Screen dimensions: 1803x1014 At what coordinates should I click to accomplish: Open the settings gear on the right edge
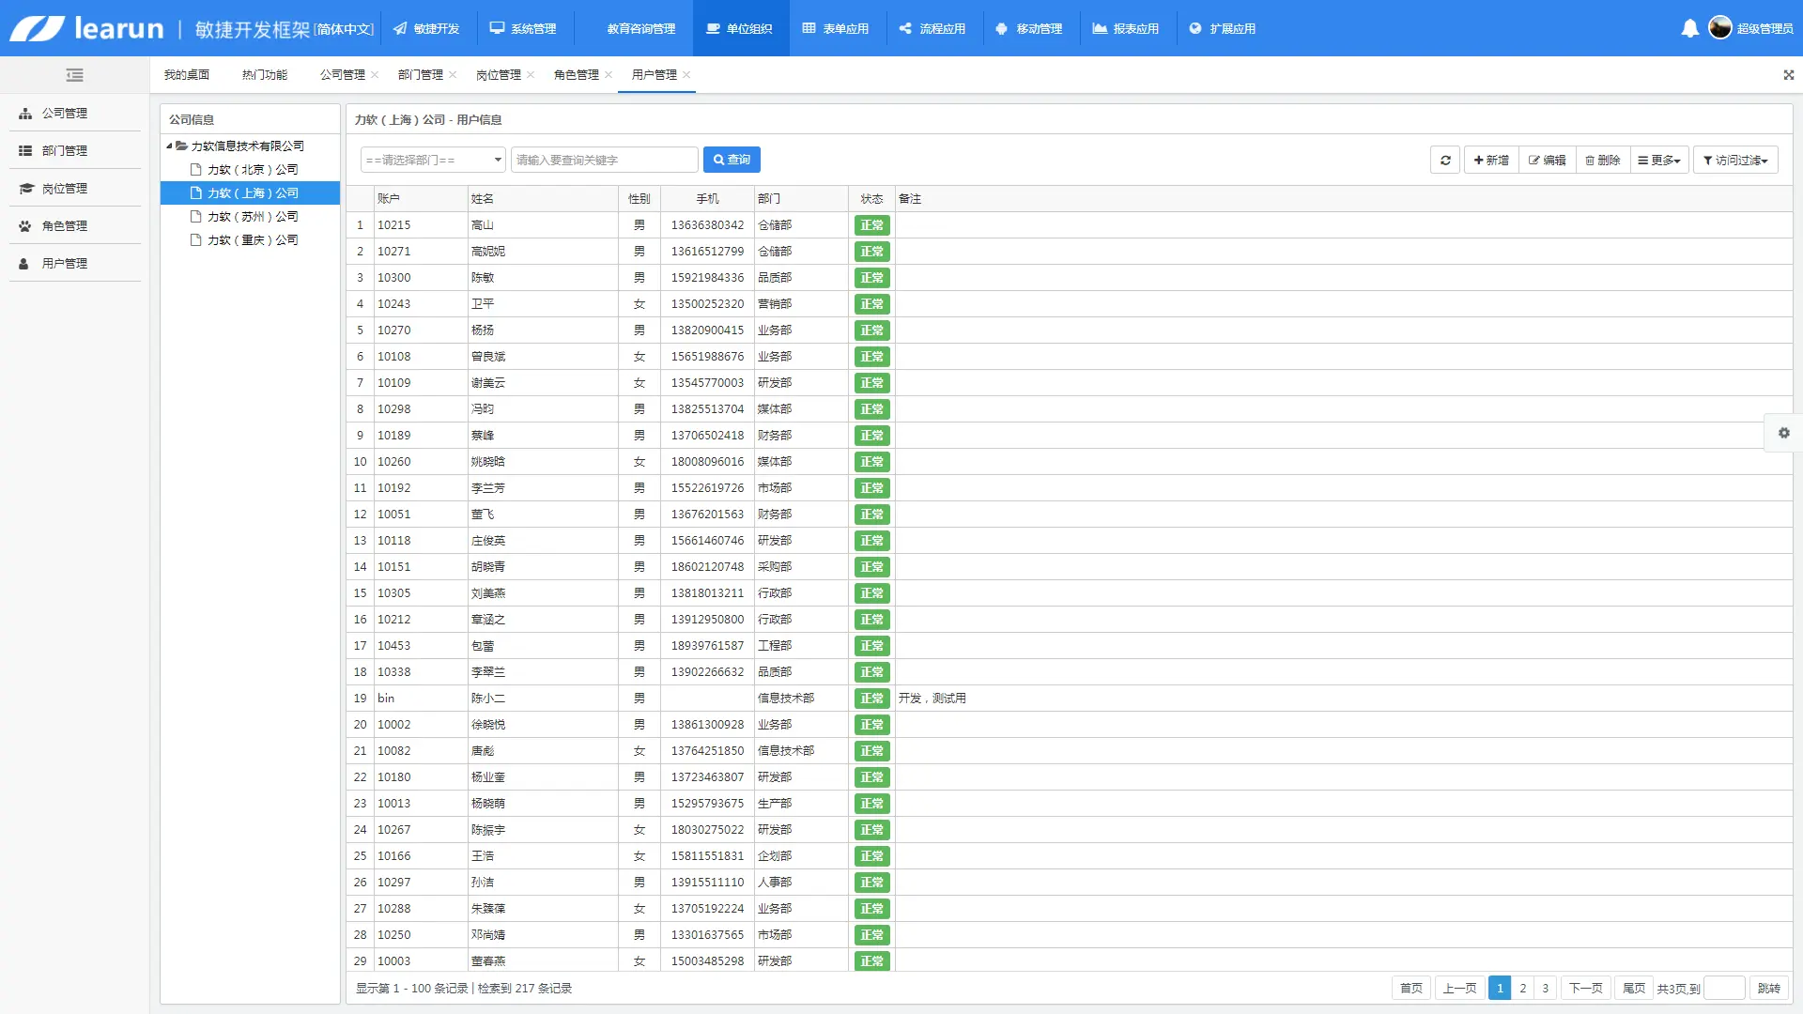click(x=1783, y=433)
